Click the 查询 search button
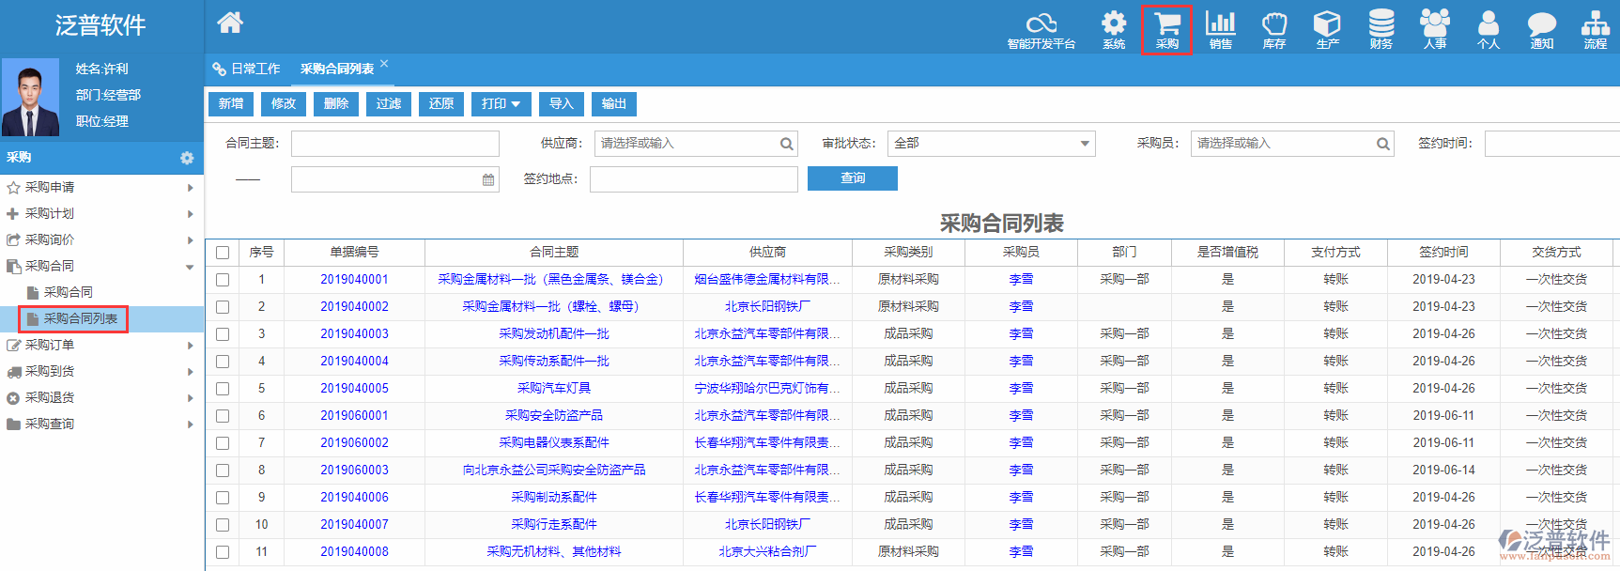The width and height of the screenshot is (1620, 571). [x=852, y=178]
